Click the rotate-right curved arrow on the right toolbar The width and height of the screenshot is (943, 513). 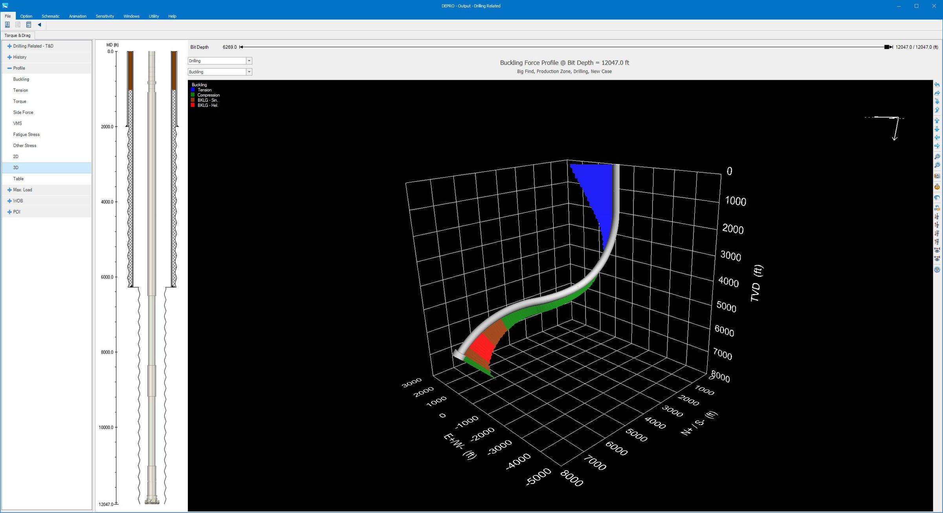pos(937,93)
